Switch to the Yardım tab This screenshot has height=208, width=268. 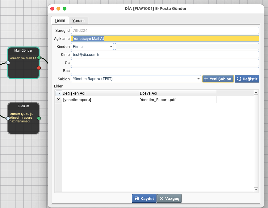click(x=78, y=21)
